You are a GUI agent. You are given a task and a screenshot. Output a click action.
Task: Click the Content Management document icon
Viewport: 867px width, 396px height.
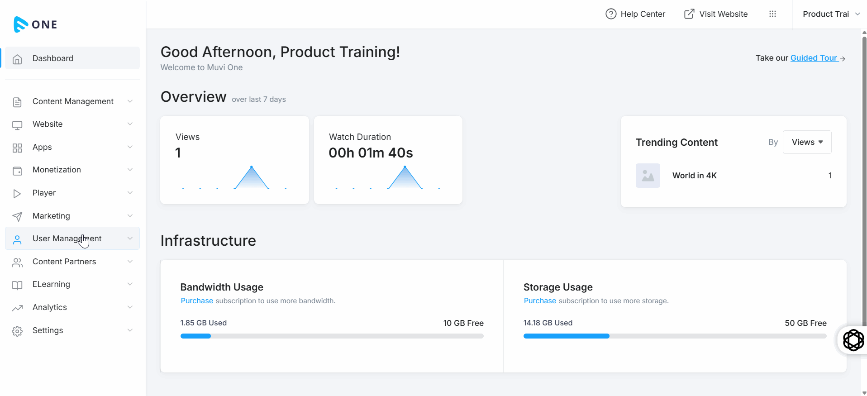coord(17,102)
